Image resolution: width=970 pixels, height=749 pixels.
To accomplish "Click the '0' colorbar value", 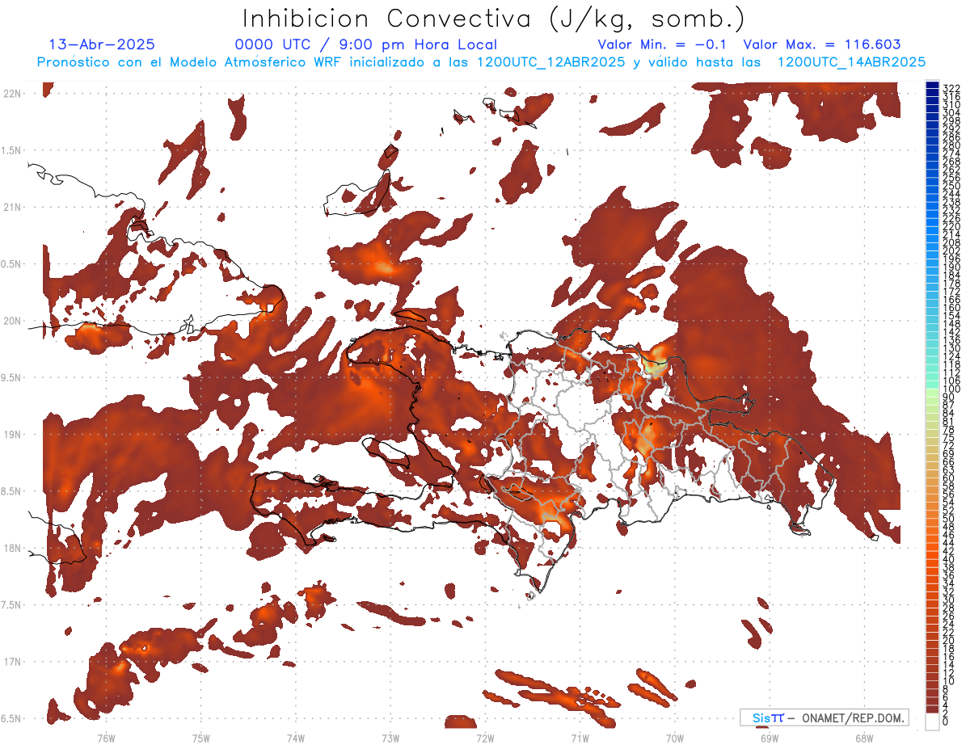I will pyautogui.click(x=946, y=722).
